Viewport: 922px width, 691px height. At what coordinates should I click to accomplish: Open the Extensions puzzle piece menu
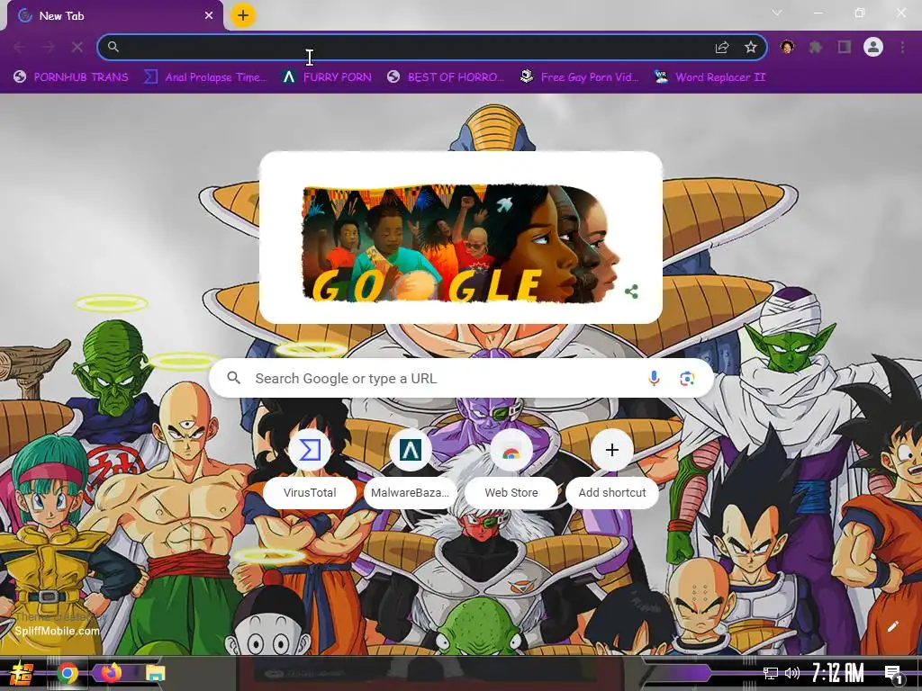coord(816,47)
